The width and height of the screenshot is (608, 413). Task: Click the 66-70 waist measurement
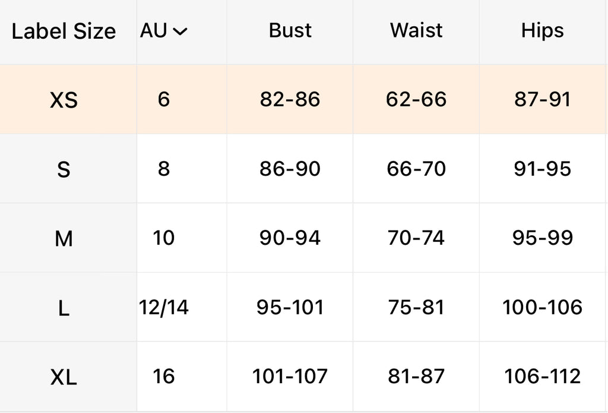pos(416,169)
